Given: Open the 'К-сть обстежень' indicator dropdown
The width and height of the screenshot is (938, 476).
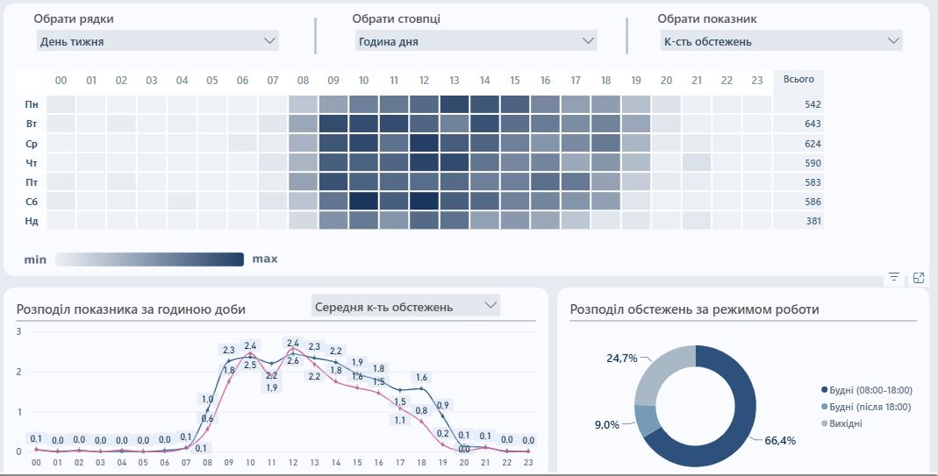Looking at the screenshot, I should coord(781,41).
